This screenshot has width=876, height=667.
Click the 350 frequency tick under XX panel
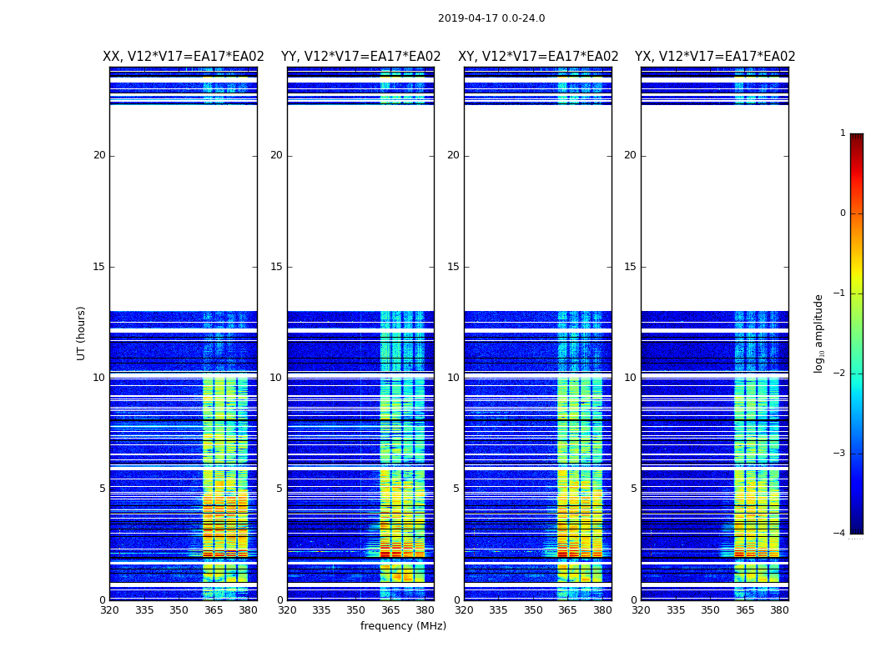(x=179, y=610)
